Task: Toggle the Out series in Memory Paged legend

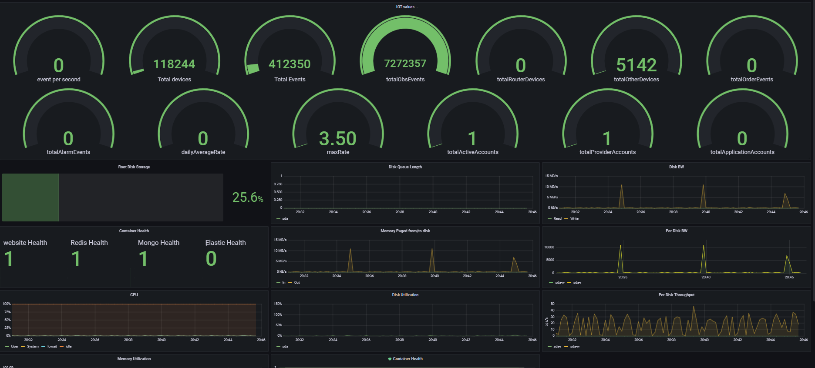Action: click(x=297, y=282)
